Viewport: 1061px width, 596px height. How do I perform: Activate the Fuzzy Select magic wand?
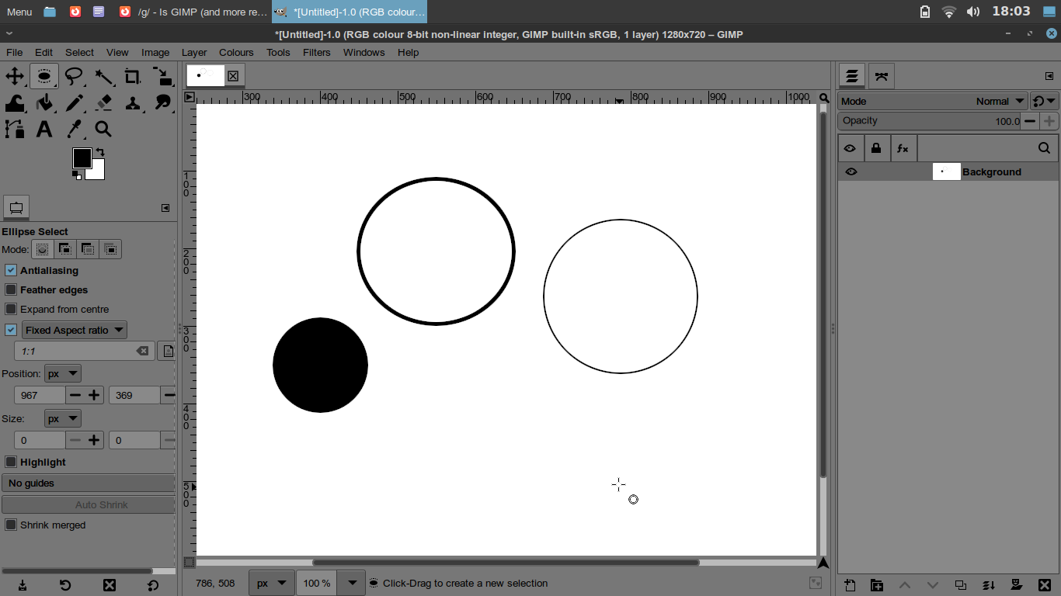pyautogui.click(x=103, y=76)
